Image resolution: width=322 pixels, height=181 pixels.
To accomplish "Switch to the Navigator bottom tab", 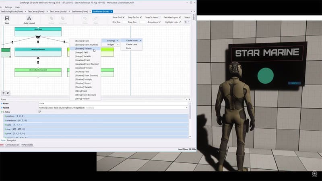I will [x=11, y=140].
